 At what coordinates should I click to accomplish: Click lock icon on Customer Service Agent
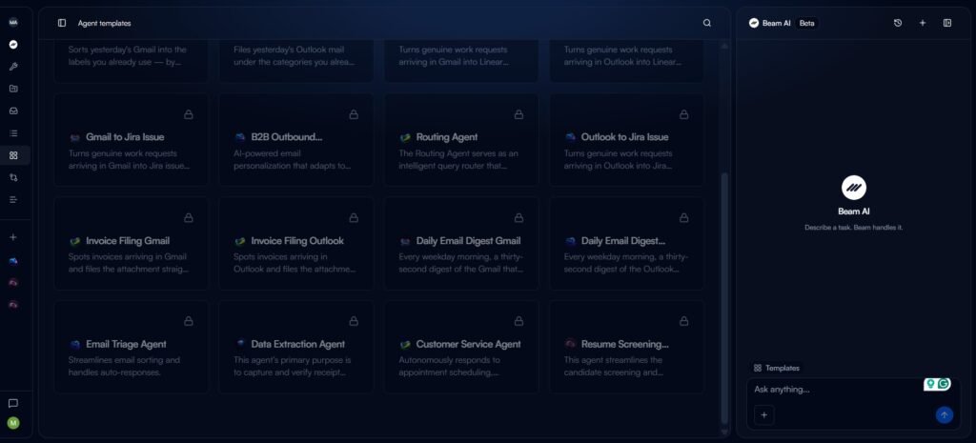(518, 321)
